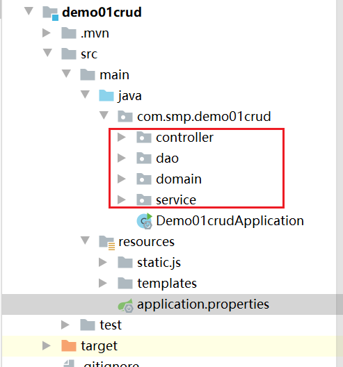Click the templates folder icon

pyautogui.click(x=125, y=283)
